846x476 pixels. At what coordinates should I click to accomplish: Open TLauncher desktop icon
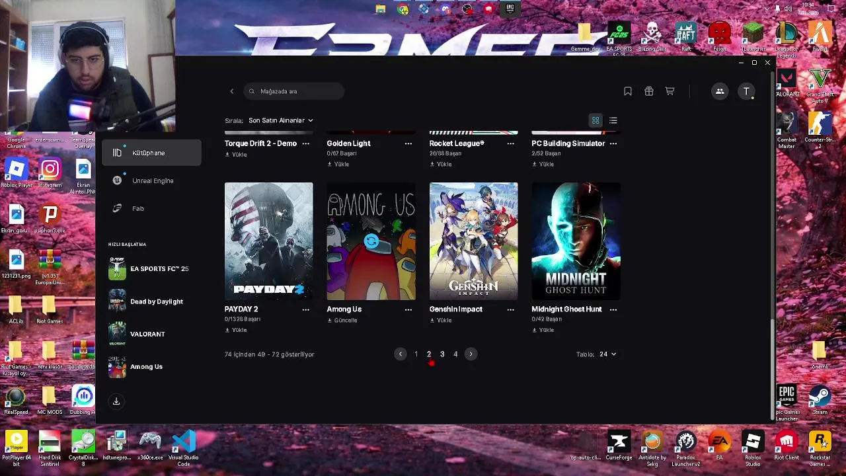[x=753, y=37]
